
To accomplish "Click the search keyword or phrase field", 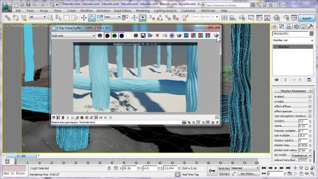I will point(227,5).
